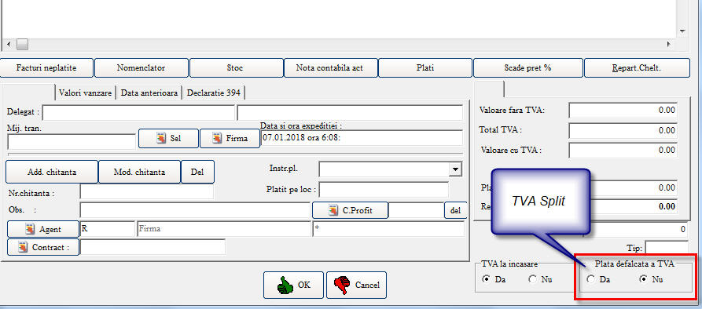Click the Nomenclator button
The height and width of the screenshot is (309, 702).
[141, 68]
